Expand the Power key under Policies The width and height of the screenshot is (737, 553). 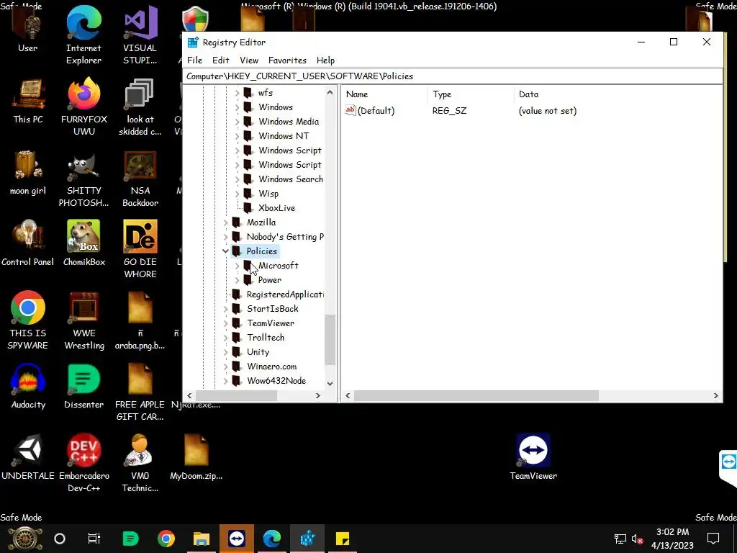pyautogui.click(x=237, y=280)
